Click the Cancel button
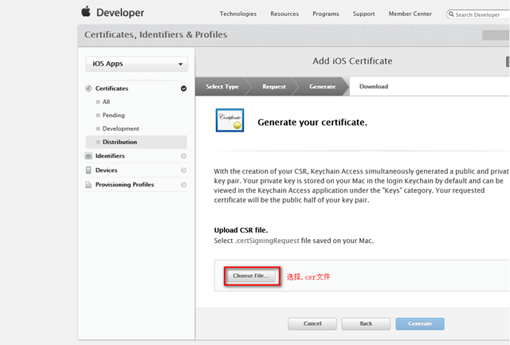510x345 pixels. (312, 323)
